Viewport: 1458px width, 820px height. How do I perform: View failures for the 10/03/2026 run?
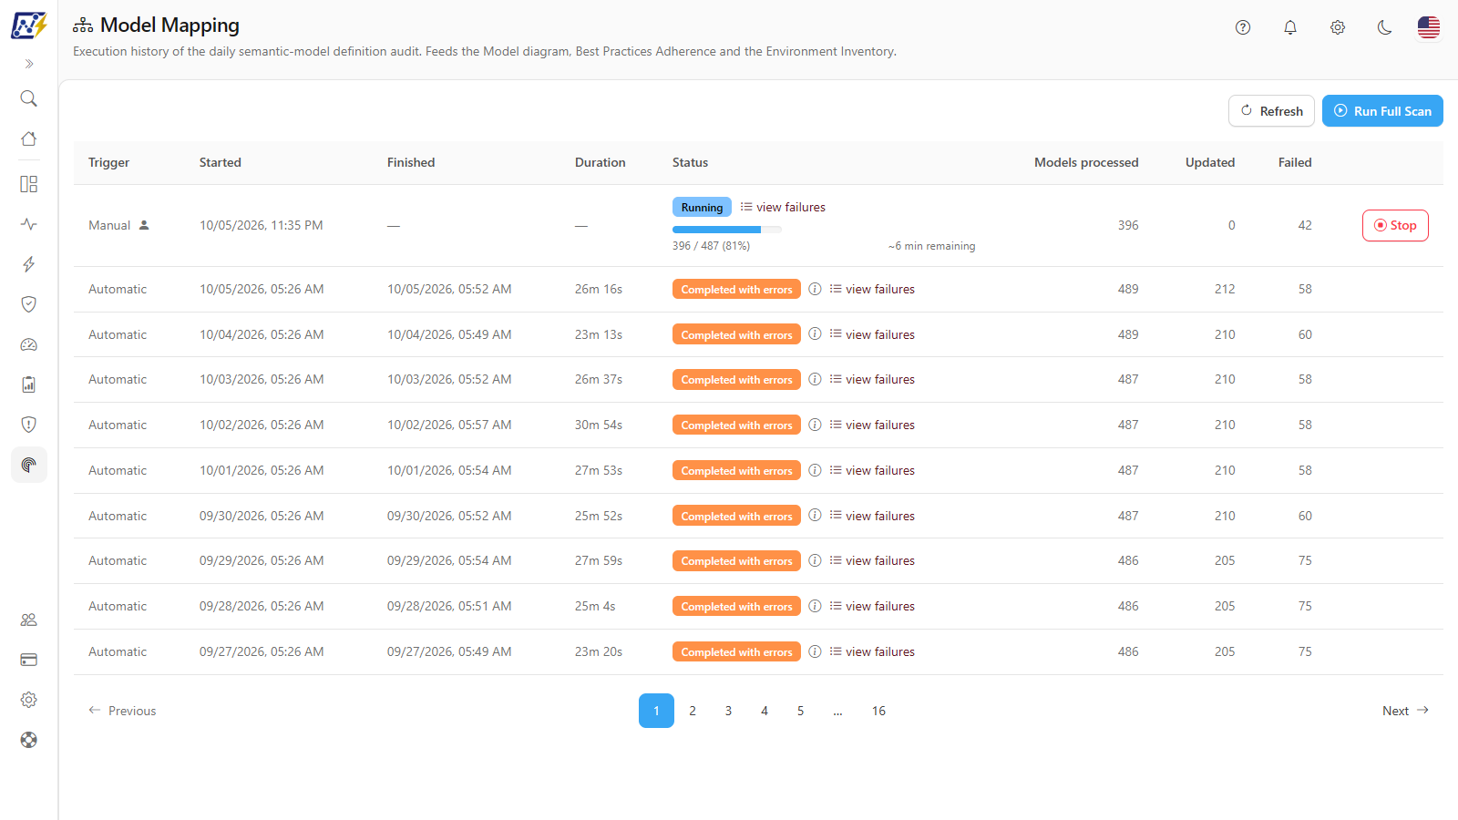tap(872, 380)
